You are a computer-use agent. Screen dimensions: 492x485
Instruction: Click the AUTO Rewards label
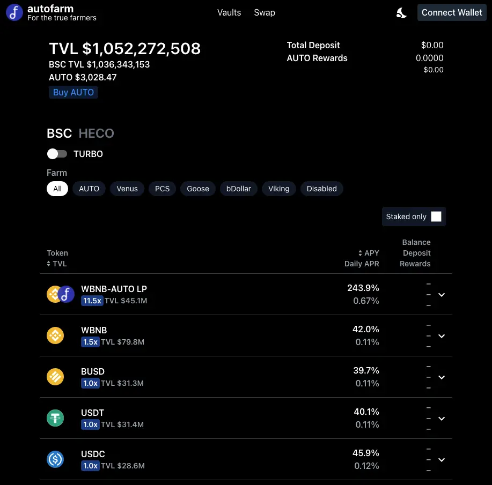coord(317,58)
